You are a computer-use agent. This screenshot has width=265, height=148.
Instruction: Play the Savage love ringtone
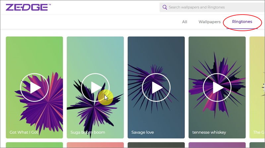(x=156, y=87)
